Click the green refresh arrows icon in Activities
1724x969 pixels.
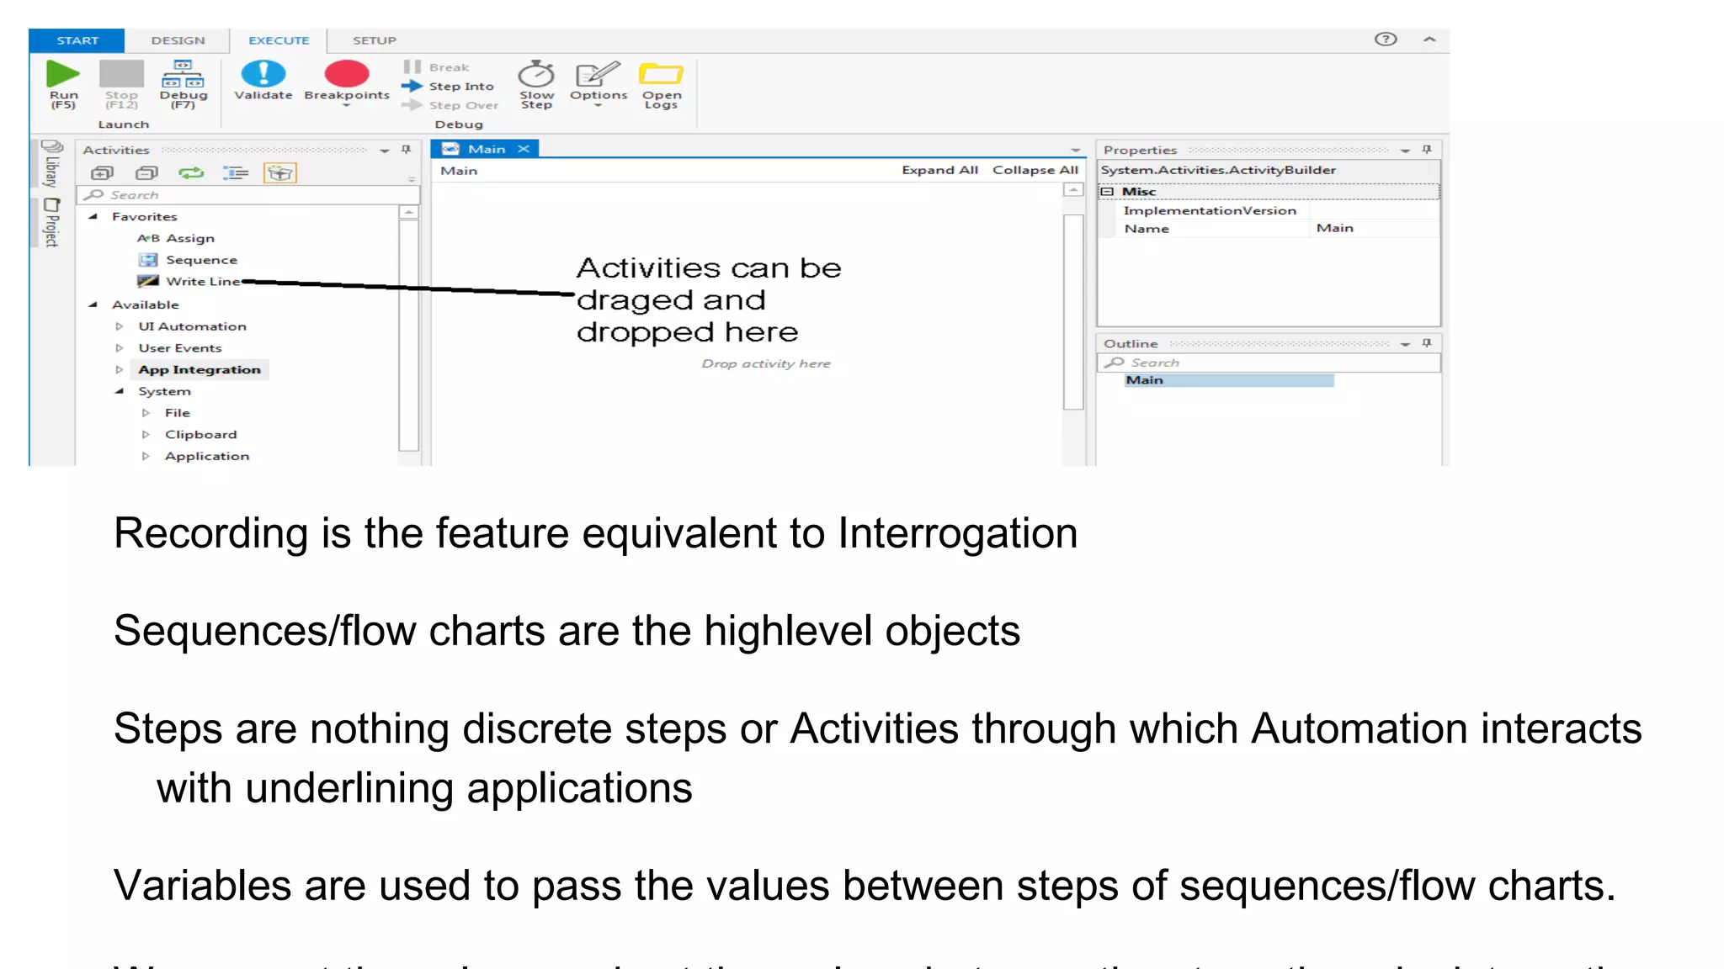pyautogui.click(x=191, y=173)
